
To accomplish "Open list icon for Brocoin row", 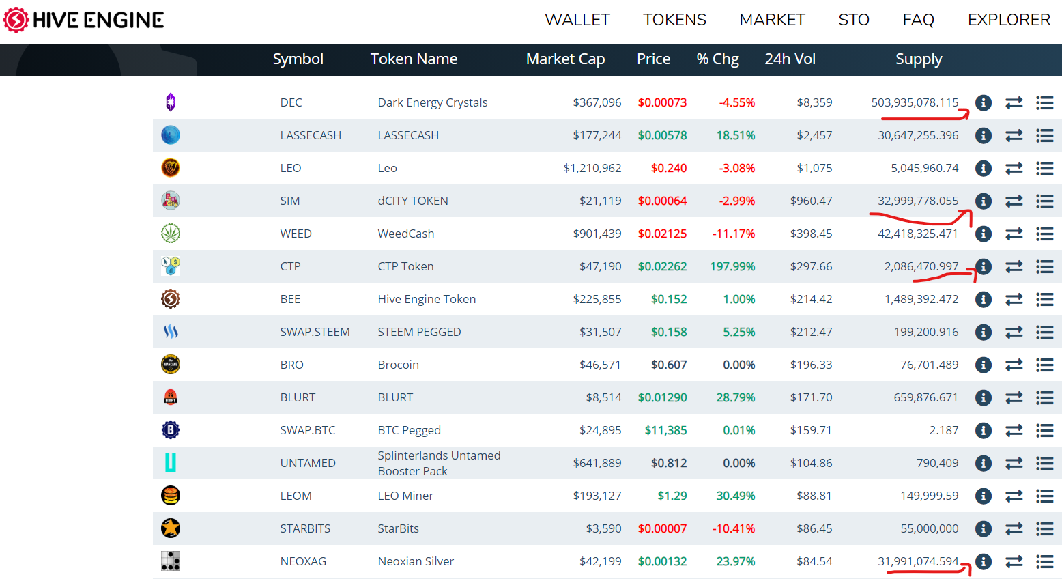I will [x=1045, y=365].
